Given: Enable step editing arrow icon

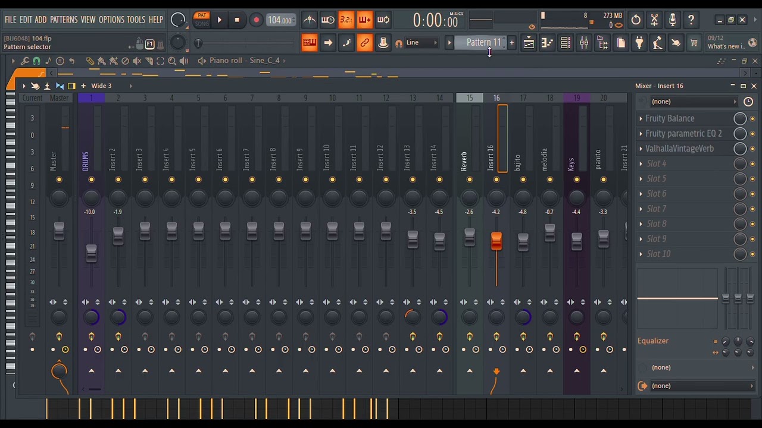Looking at the screenshot, I should [x=328, y=43].
